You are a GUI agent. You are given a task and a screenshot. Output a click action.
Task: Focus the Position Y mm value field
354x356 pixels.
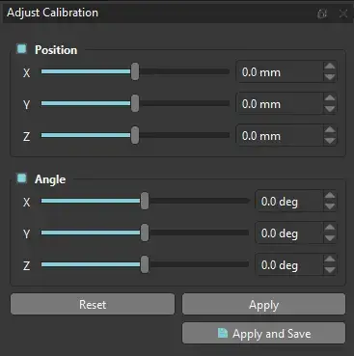point(279,103)
